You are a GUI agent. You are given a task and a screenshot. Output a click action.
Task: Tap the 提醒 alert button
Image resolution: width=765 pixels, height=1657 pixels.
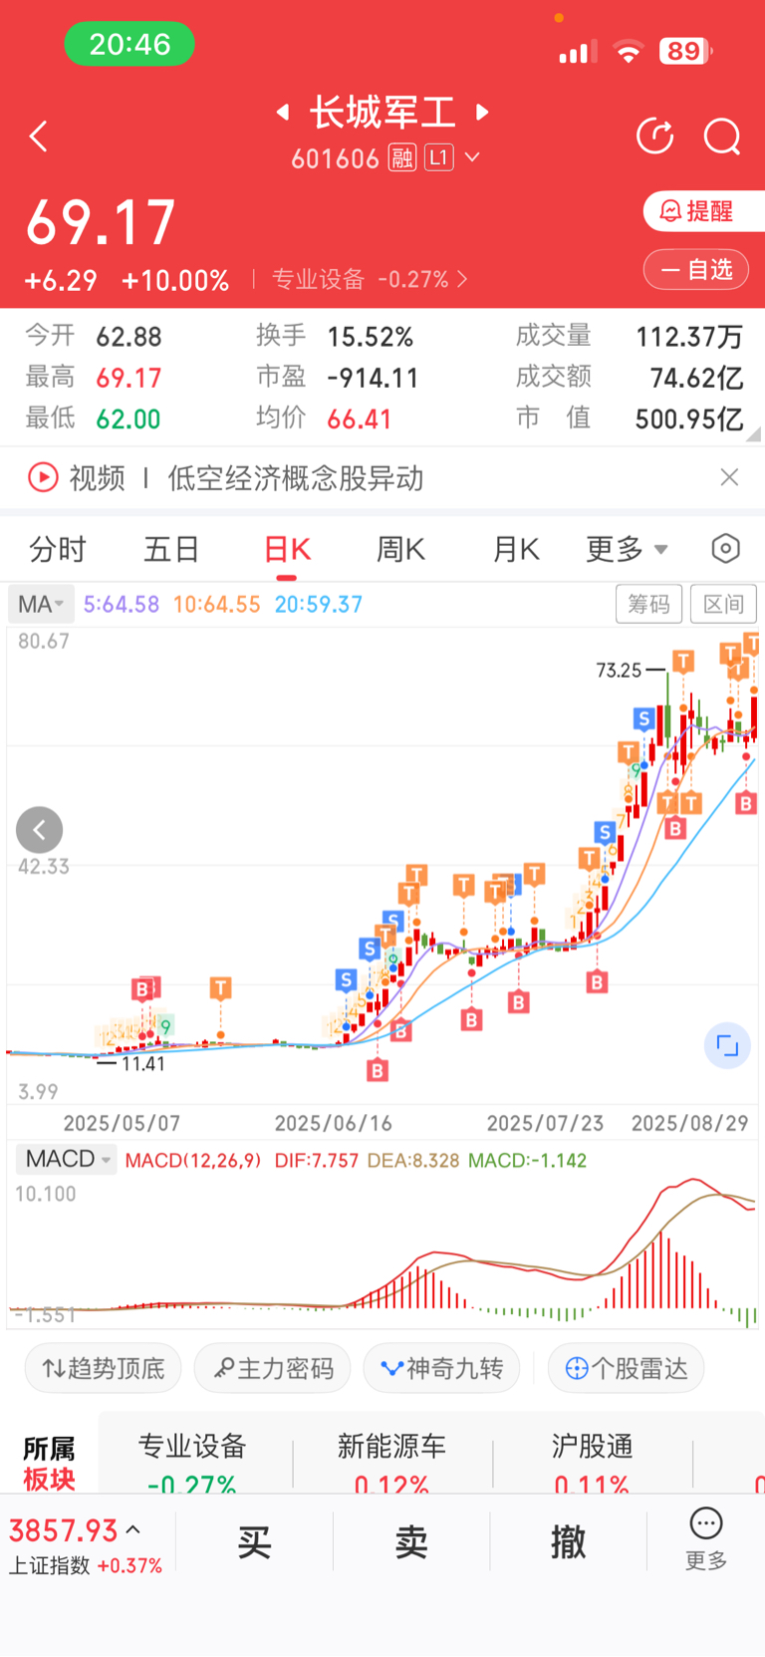coord(703,211)
